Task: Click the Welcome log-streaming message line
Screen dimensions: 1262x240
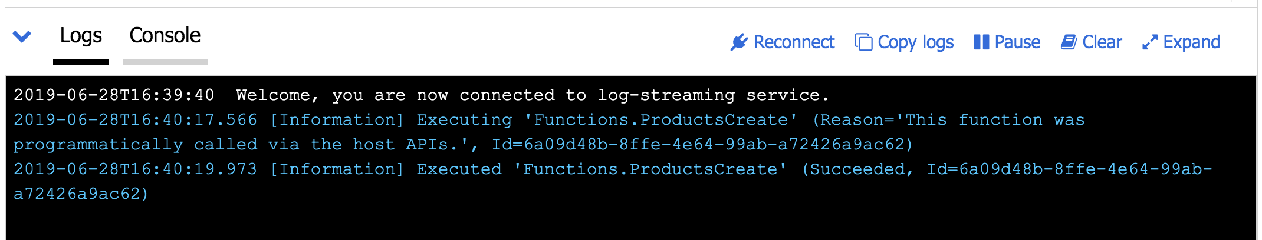Action: (x=532, y=95)
